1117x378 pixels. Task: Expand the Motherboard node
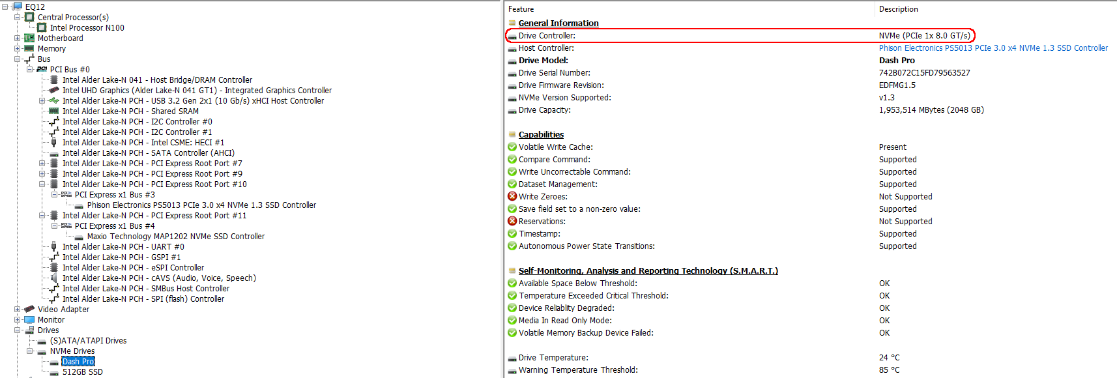tap(18, 38)
